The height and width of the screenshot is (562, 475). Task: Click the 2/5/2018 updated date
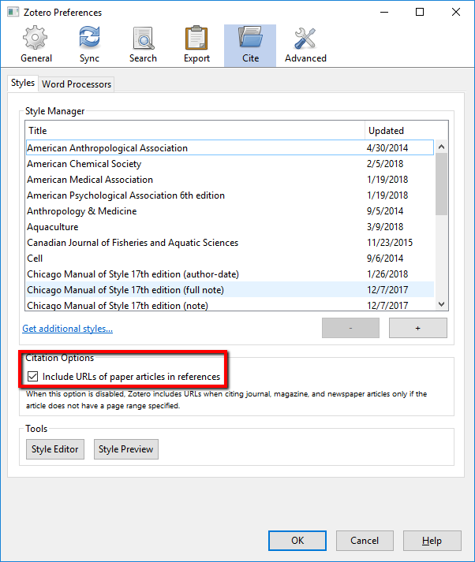click(384, 164)
